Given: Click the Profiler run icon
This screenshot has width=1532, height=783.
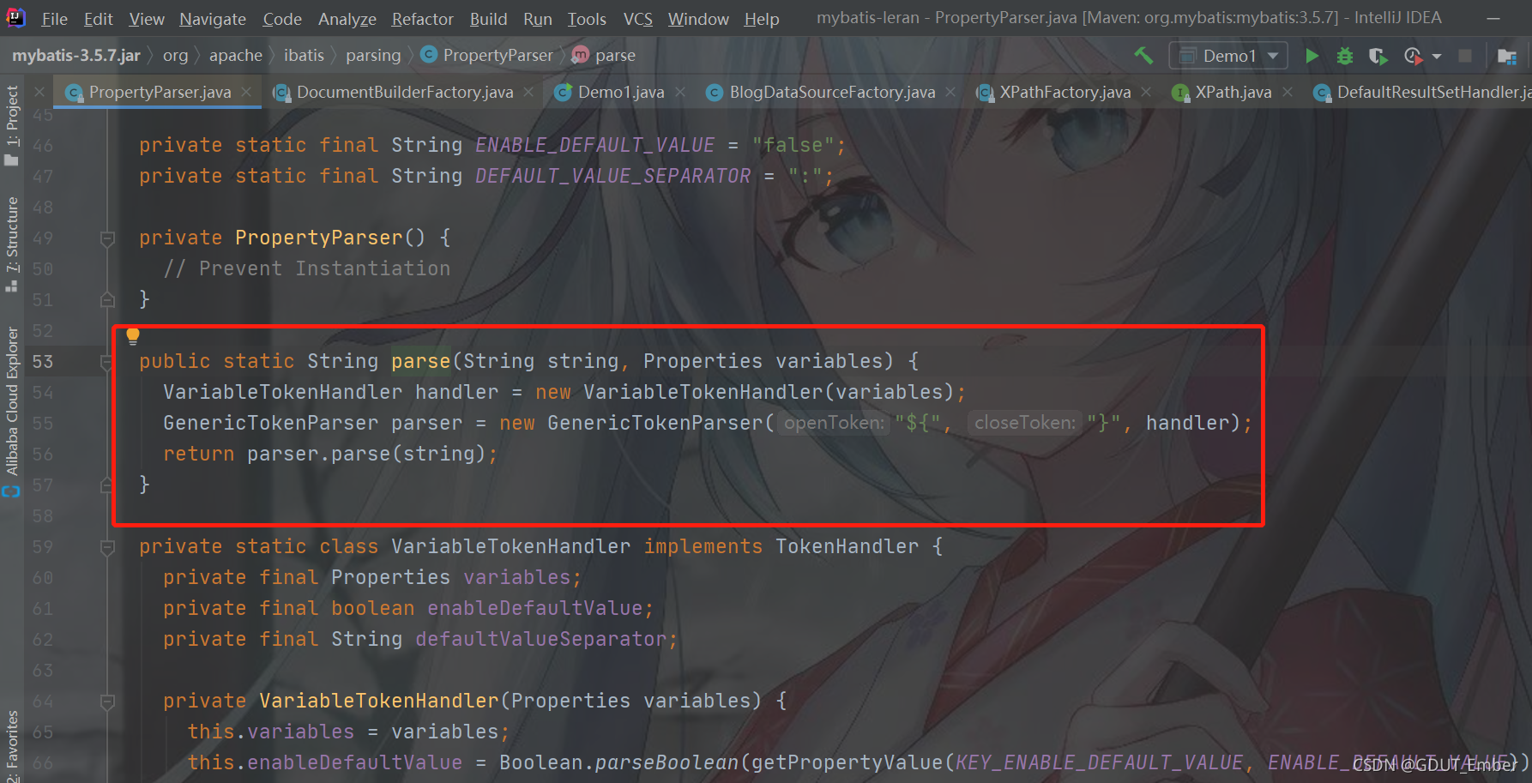Looking at the screenshot, I should [x=1412, y=56].
